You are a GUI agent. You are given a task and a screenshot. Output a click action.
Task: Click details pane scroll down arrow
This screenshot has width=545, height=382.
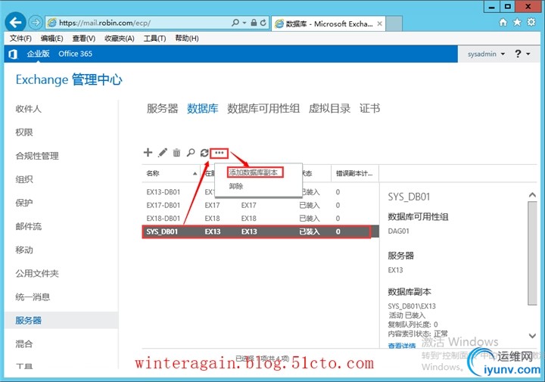(x=532, y=336)
